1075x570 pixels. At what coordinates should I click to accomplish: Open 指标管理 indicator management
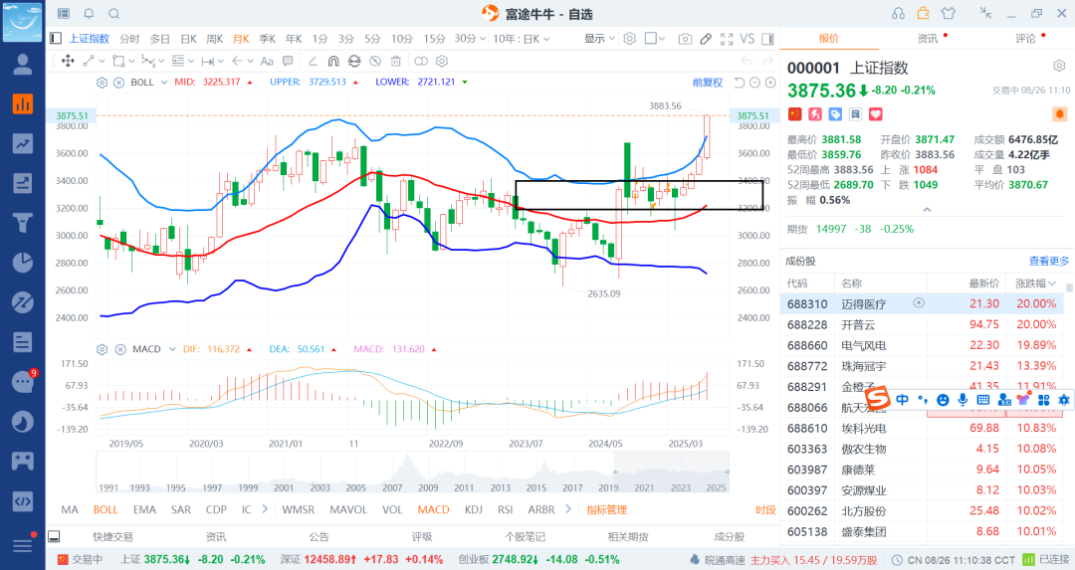coord(607,509)
